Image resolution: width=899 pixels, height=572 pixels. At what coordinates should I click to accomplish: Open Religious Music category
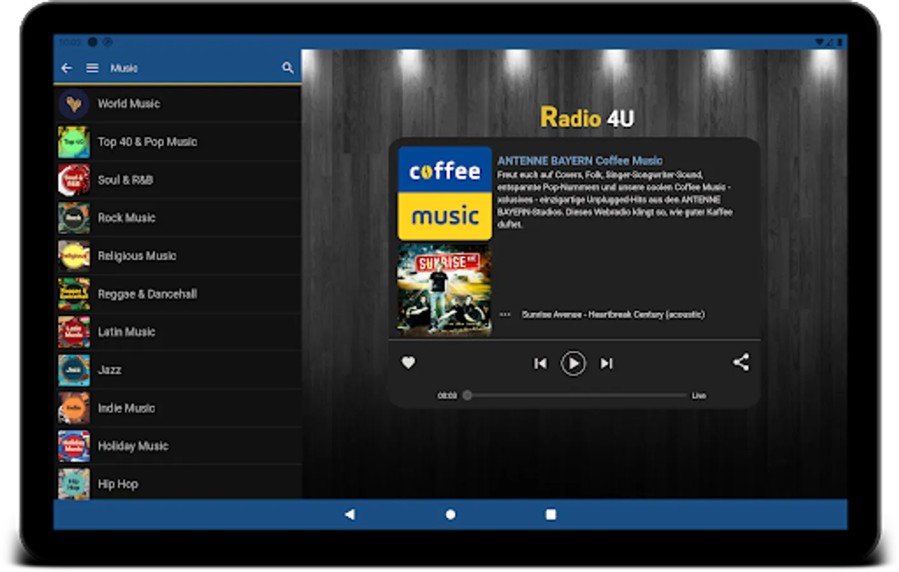coord(178,256)
